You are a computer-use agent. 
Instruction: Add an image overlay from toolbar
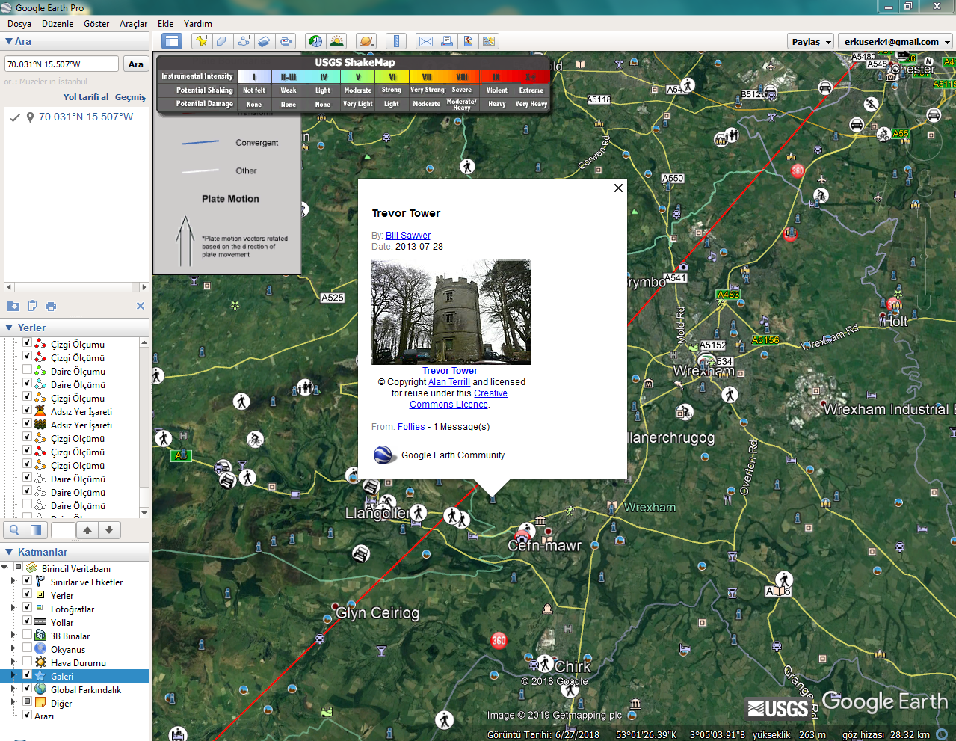point(265,41)
